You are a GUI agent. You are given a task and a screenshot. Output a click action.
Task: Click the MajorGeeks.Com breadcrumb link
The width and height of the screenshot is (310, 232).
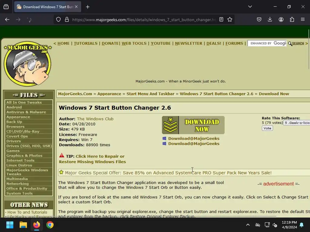point(75,94)
